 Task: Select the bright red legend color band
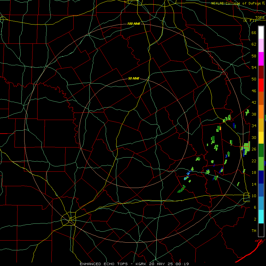click(x=261, y=85)
